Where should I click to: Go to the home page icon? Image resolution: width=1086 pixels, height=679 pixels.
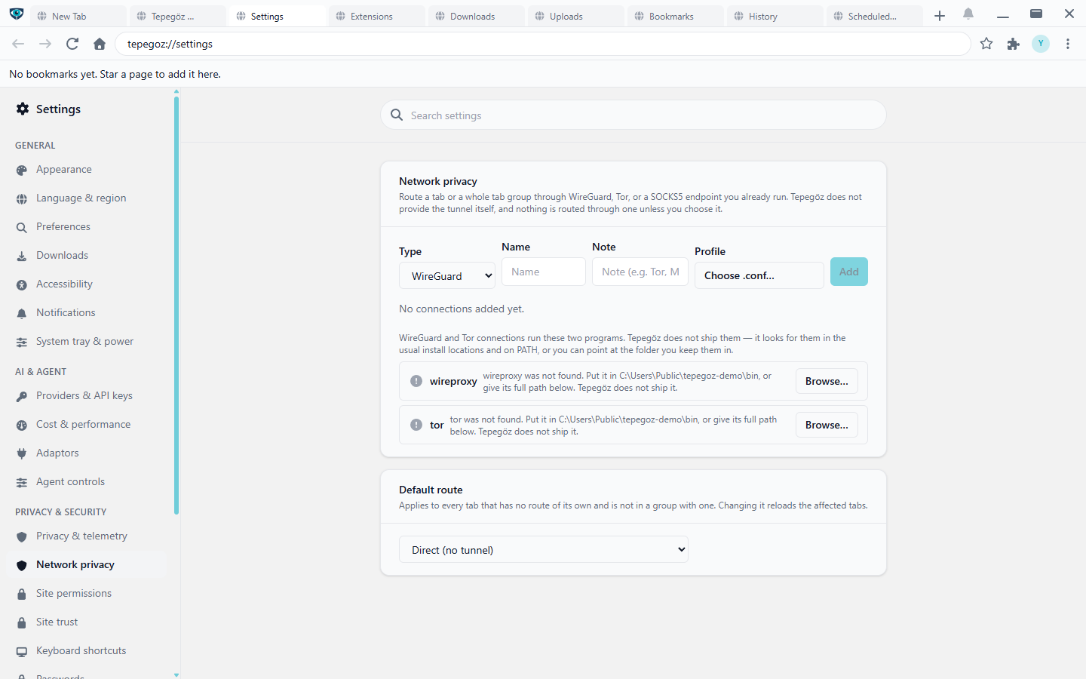tap(100, 44)
